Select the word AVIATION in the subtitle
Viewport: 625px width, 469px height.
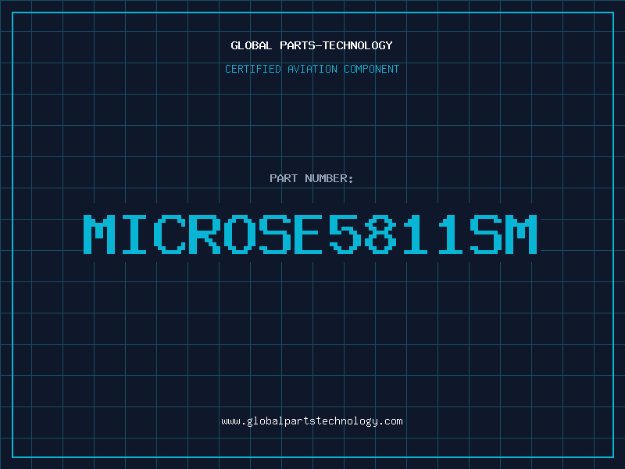[x=312, y=69]
